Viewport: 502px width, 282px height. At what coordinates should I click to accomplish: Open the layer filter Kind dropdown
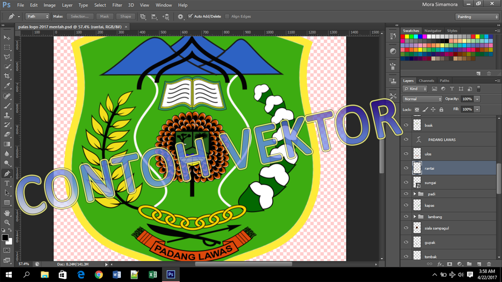point(415,89)
